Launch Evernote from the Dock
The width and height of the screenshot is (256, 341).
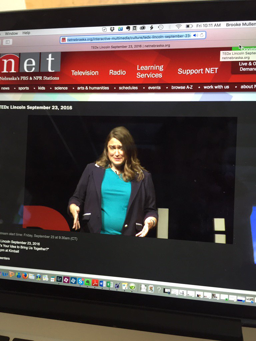coord(88,282)
